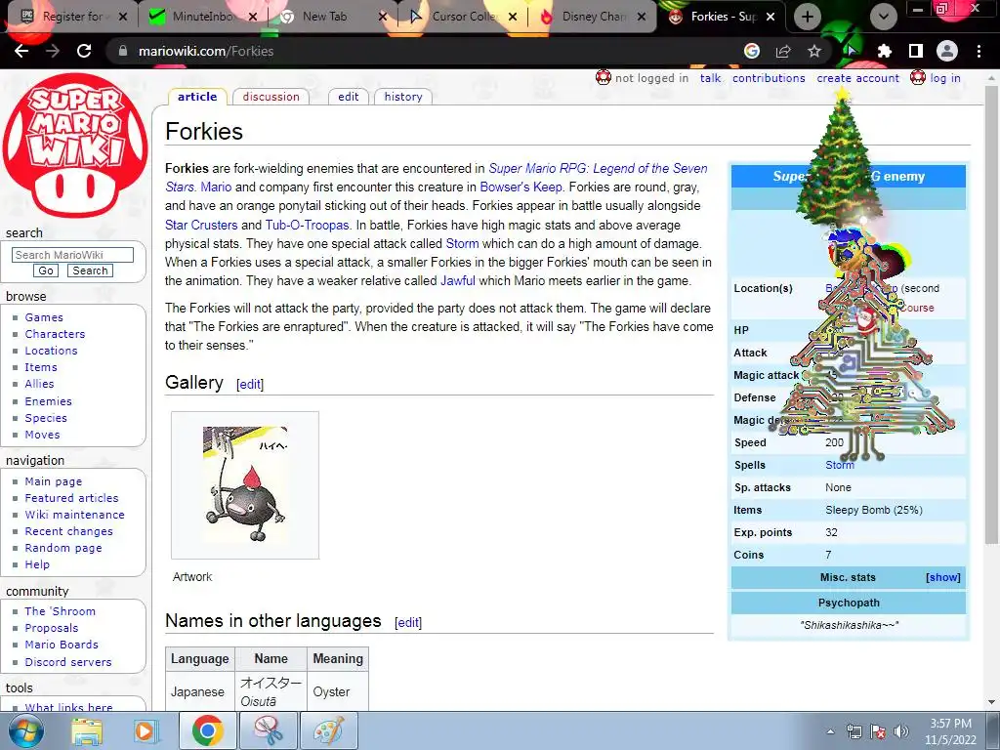Go back to the previous page
1000x750 pixels.
point(21,51)
